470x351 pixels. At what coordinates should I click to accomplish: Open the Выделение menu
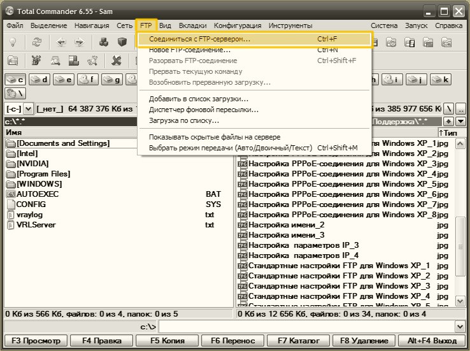(x=48, y=25)
